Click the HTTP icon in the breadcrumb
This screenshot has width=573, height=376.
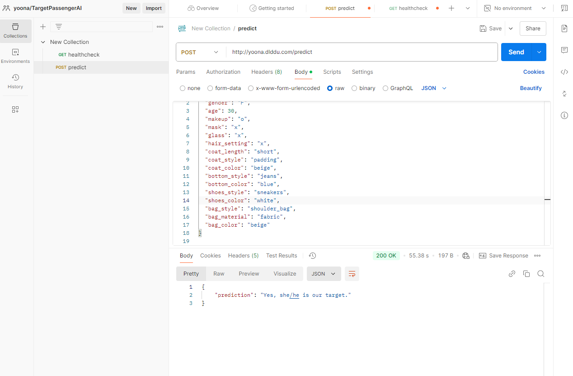(182, 29)
